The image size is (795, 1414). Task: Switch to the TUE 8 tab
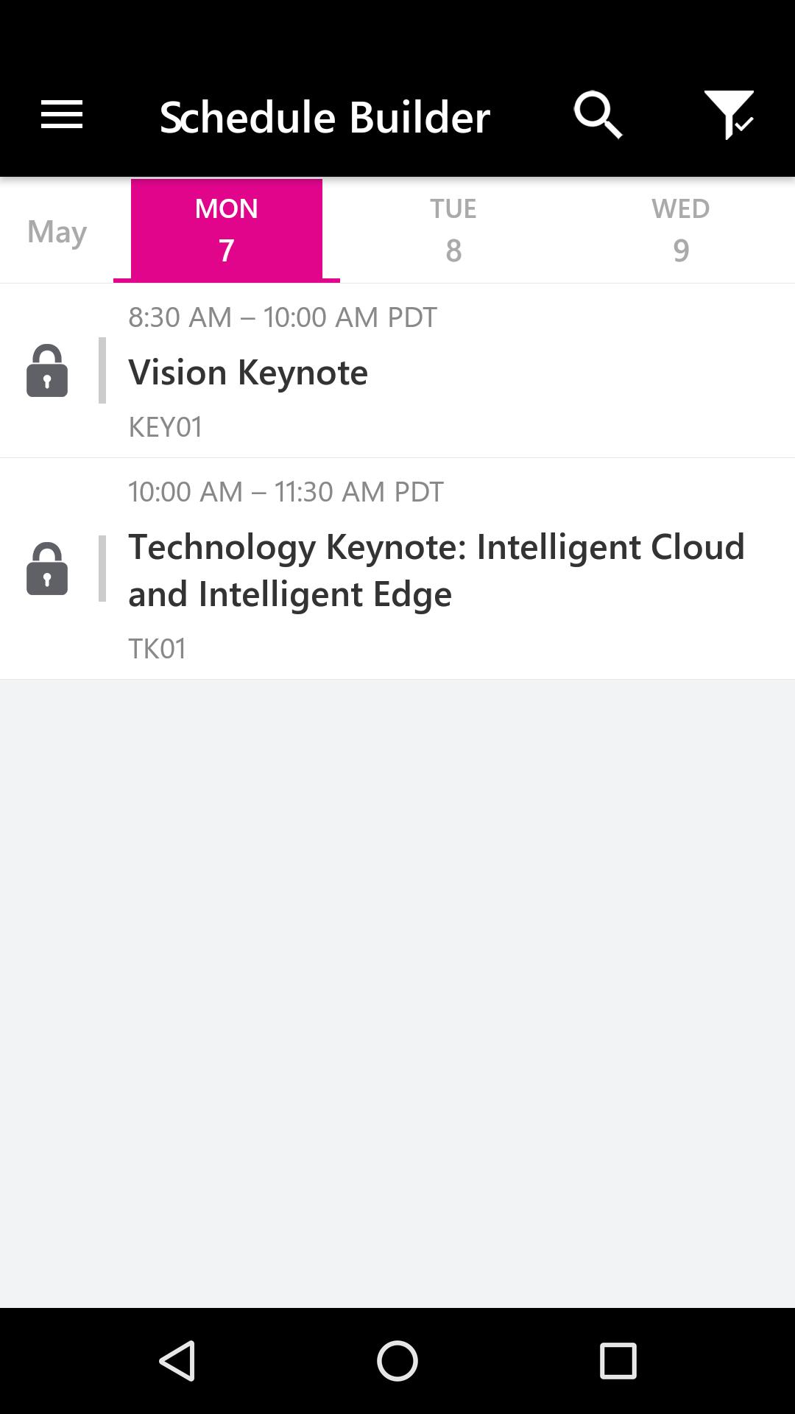pos(453,230)
